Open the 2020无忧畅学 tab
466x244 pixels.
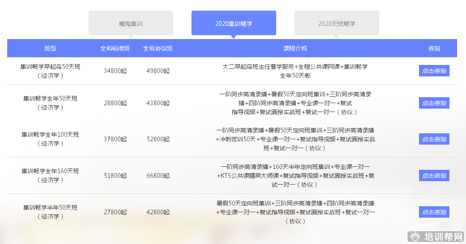coord(336,23)
